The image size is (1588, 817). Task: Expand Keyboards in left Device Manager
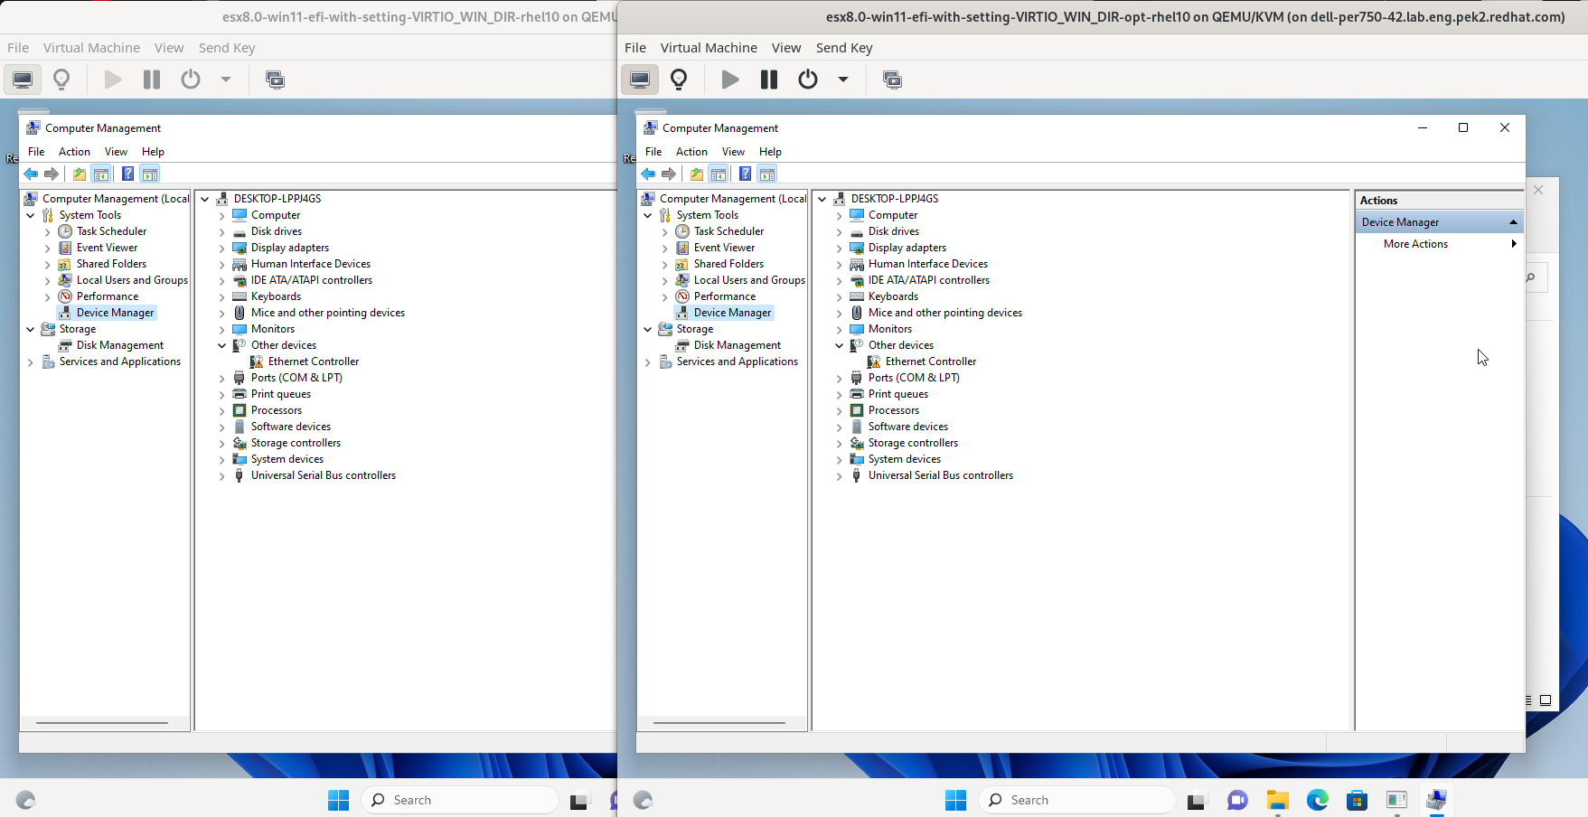pyautogui.click(x=222, y=297)
